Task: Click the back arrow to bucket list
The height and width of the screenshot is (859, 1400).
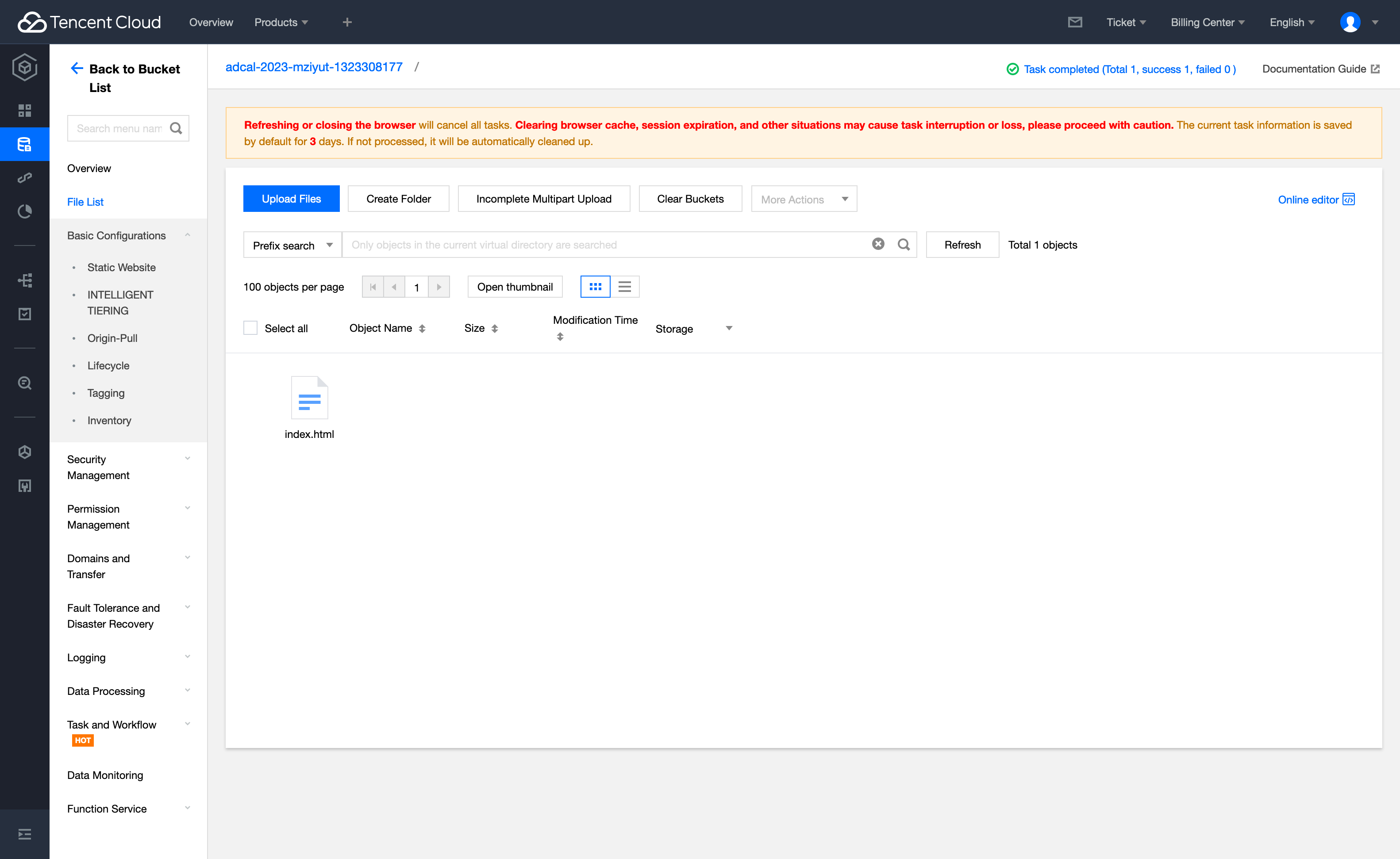Action: tap(77, 69)
